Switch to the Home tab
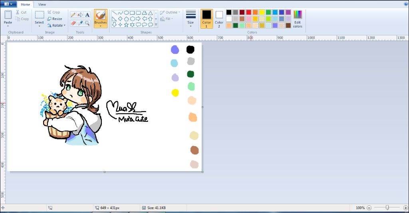 pos(25,4)
